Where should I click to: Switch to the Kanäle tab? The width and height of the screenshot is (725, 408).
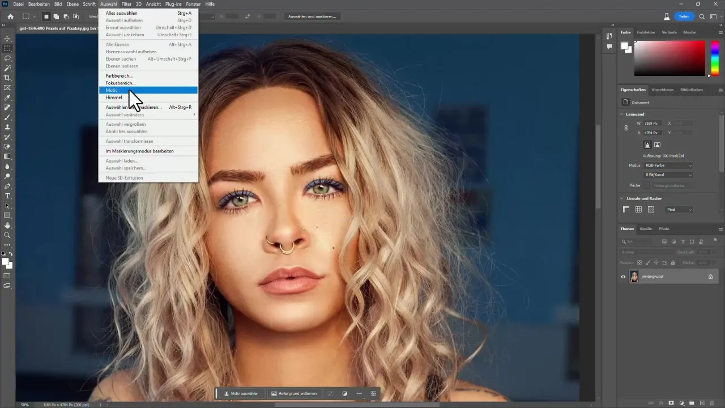646,229
